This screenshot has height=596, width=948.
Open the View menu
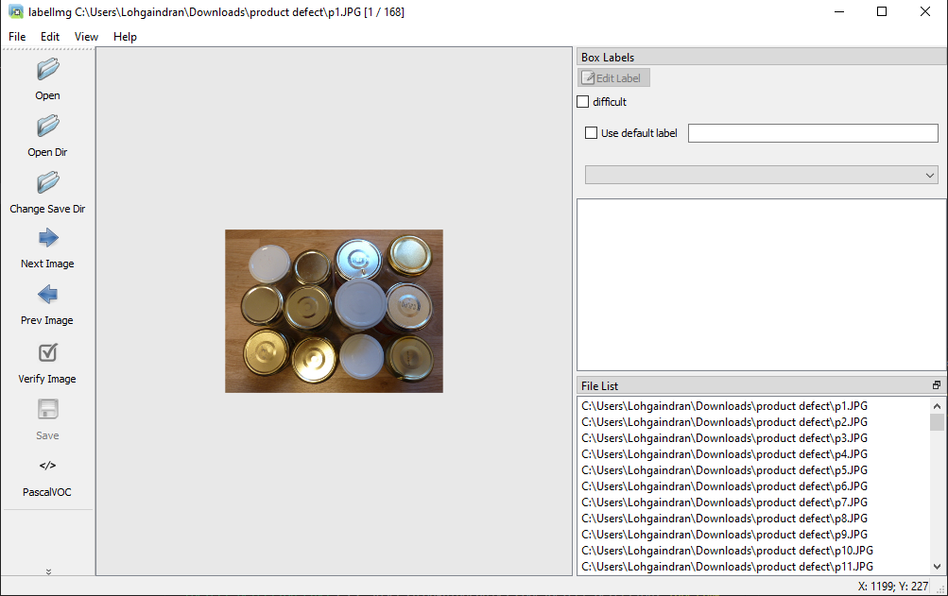pyautogui.click(x=86, y=37)
